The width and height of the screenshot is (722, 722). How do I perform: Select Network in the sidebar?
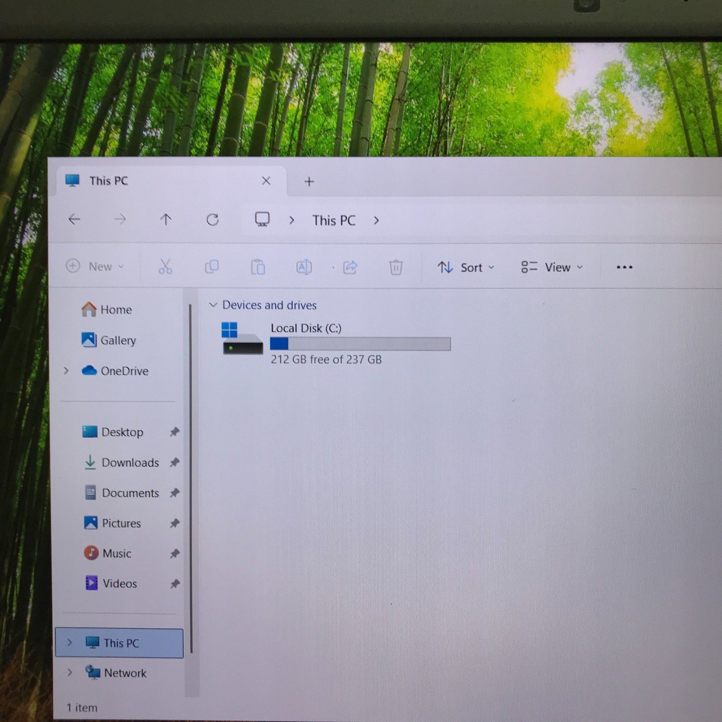coord(116,672)
